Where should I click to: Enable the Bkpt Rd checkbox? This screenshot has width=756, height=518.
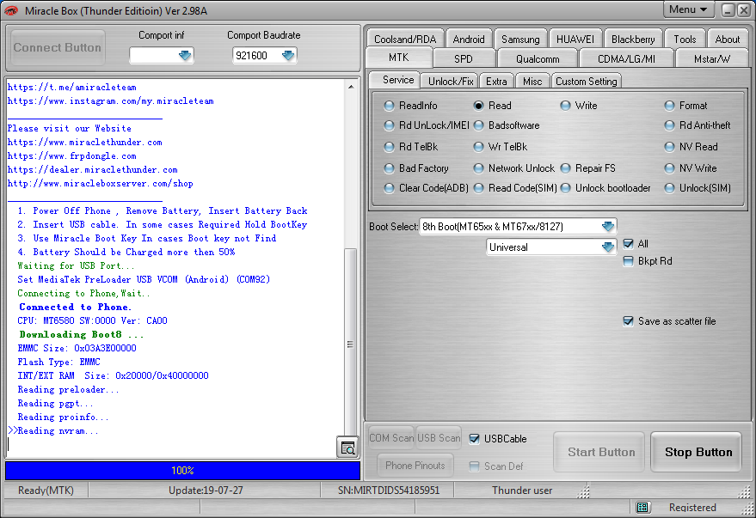tap(628, 261)
